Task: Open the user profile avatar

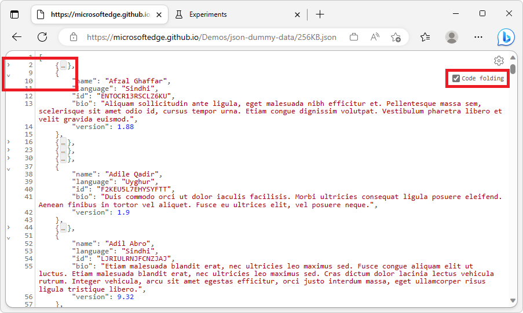Action: (x=452, y=37)
